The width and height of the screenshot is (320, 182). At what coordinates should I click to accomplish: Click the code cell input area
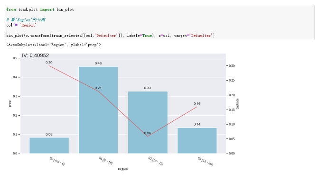pos(160,22)
